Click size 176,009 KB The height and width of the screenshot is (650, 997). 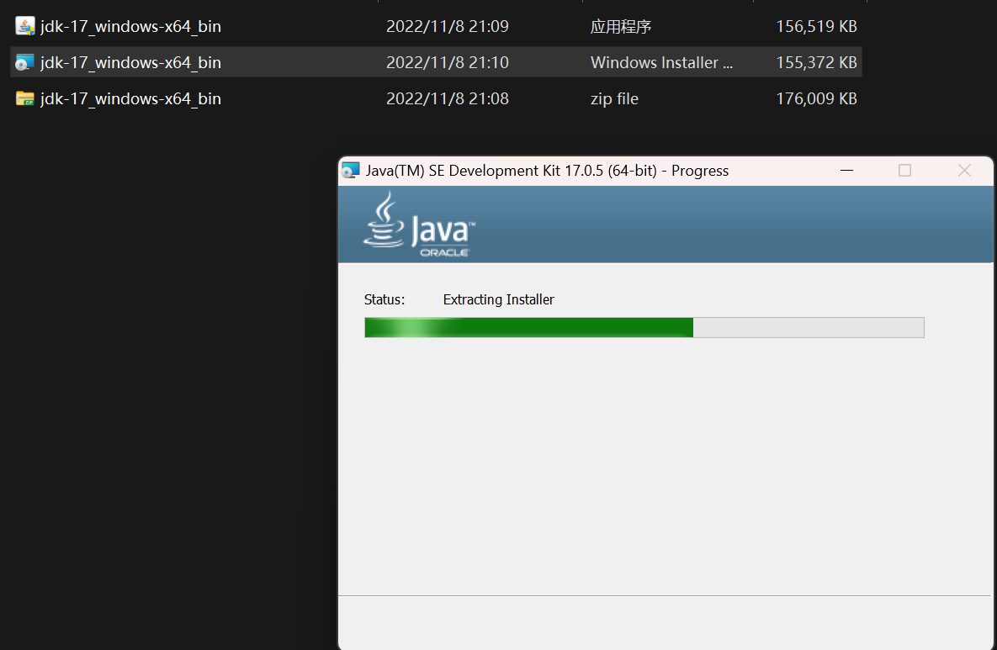tap(816, 98)
